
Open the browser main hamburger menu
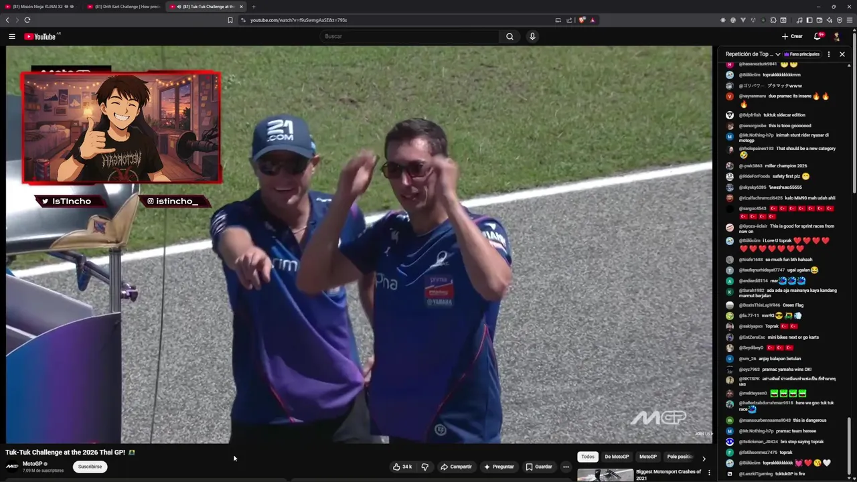(x=850, y=20)
